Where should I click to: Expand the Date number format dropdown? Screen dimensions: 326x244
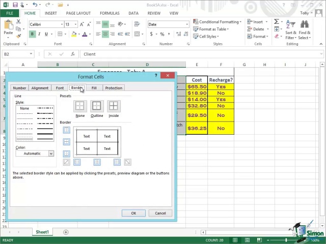coord(187,24)
